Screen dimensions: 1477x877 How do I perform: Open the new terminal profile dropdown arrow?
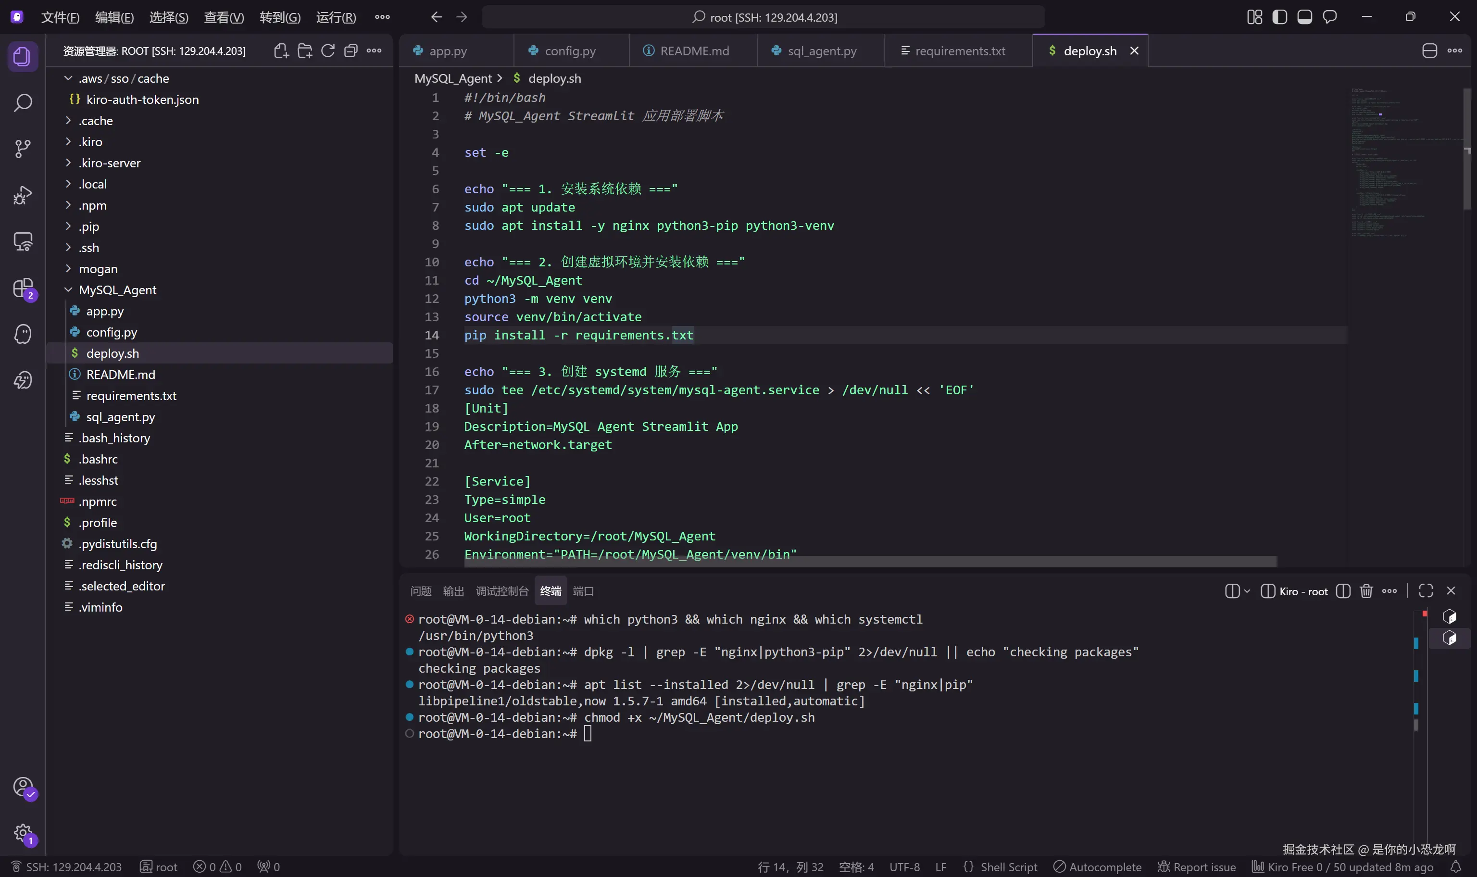click(1247, 591)
